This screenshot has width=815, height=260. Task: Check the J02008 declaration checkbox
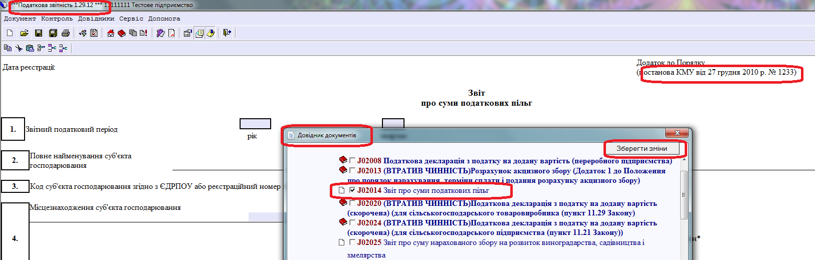click(x=352, y=161)
